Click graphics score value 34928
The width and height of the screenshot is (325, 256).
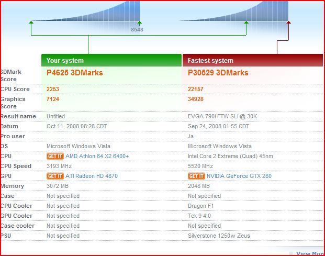click(x=195, y=99)
